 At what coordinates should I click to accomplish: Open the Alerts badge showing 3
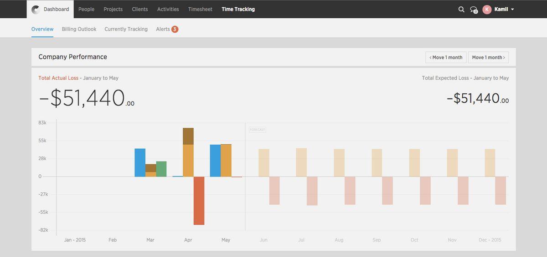click(175, 29)
